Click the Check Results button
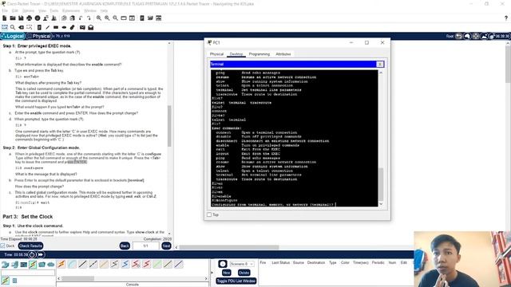The width and height of the screenshot is (511, 287). tap(30, 246)
